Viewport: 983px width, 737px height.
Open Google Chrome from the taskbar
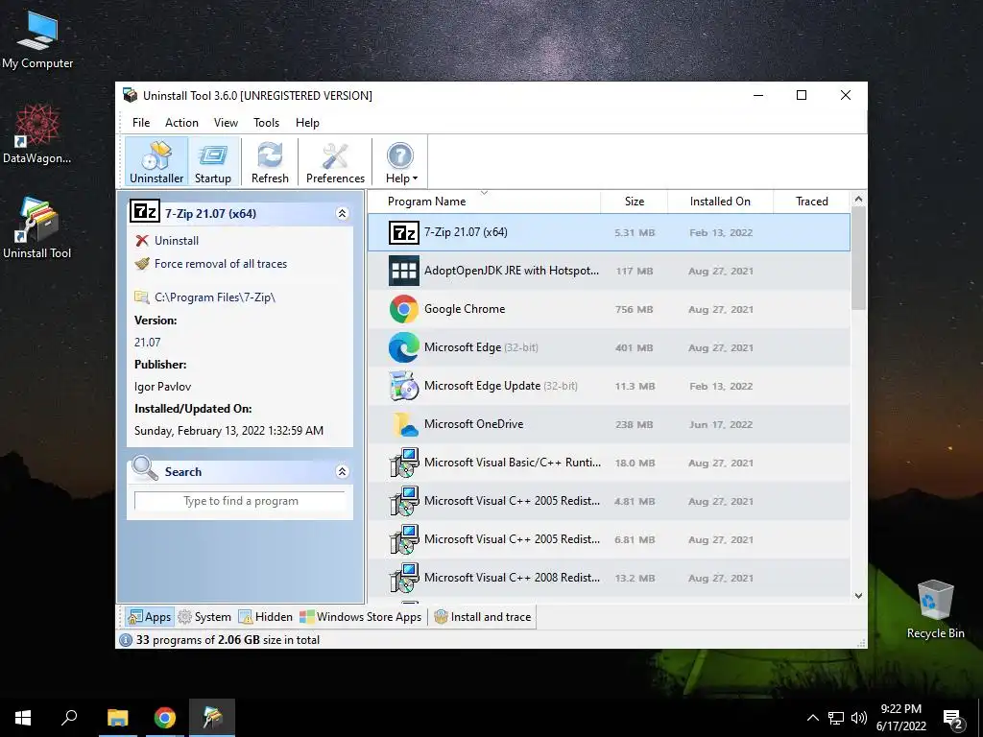[x=165, y=718]
